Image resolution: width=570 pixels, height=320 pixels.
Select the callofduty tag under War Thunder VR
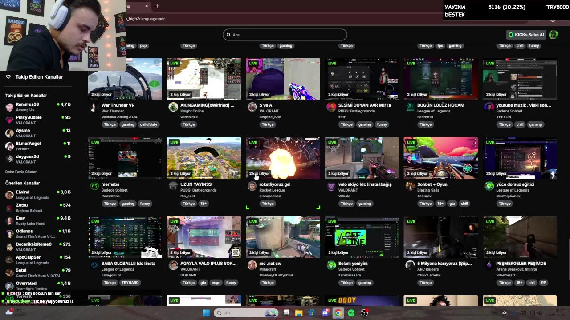(x=148, y=124)
